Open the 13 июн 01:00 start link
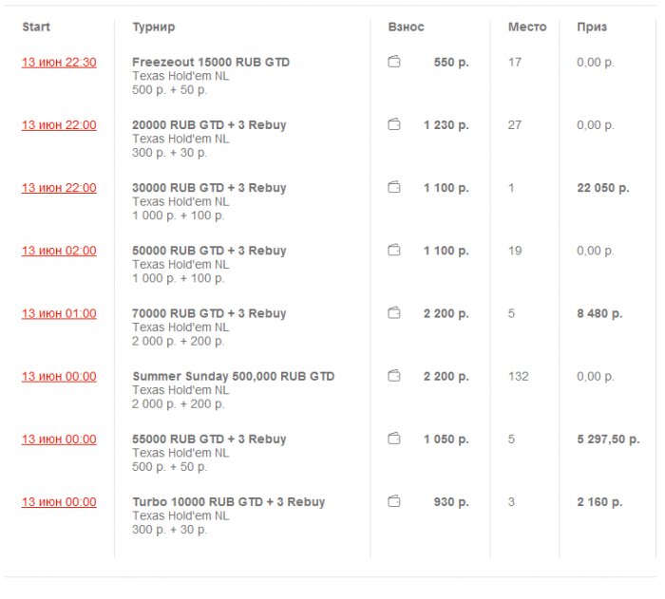Screen dimensions: 665x599 (59, 313)
